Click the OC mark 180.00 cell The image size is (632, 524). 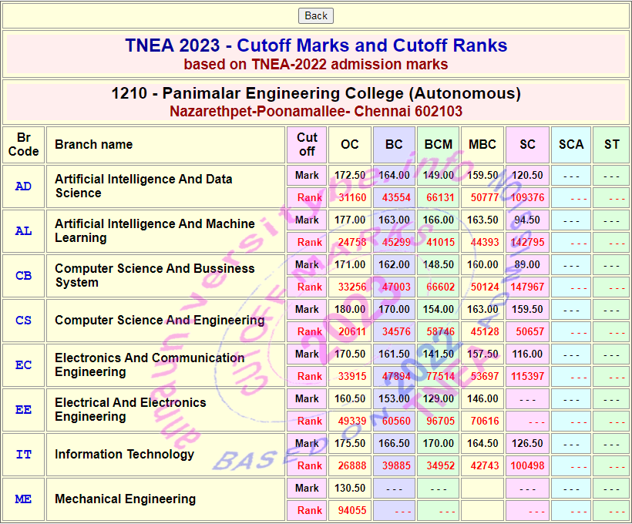[350, 310]
